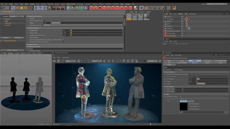
Task: Open the Create menu in menu bar
Action: pos(11,4)
